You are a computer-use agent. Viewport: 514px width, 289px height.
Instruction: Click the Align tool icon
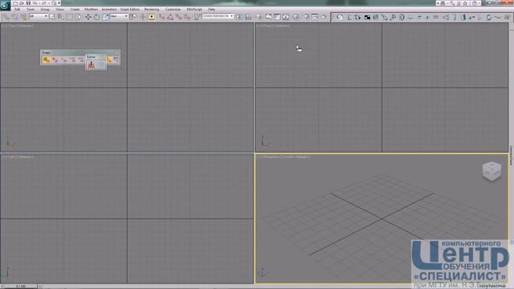[x=248, y=17]
